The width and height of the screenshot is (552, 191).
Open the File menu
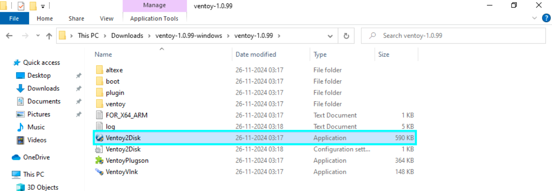pos(14,18)
